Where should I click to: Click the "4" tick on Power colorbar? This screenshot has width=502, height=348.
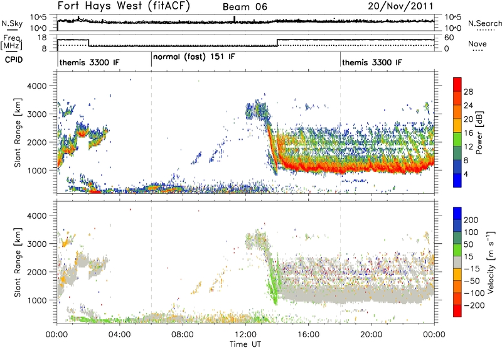coord(466,174)
